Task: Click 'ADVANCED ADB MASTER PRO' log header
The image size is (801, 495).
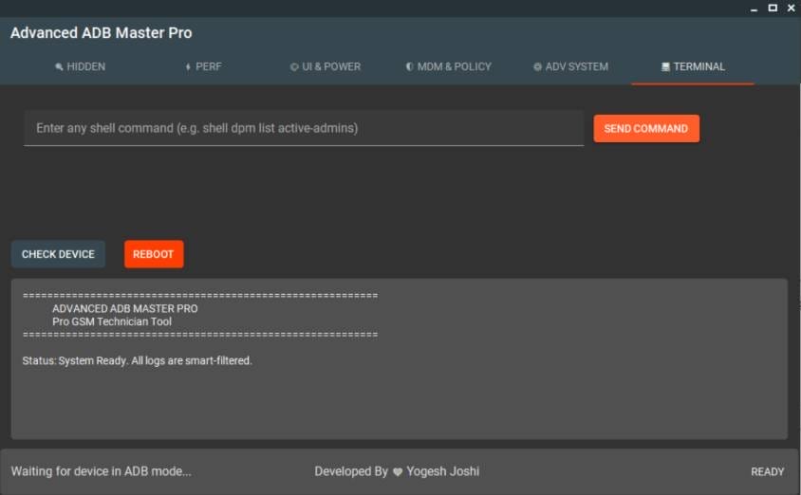Action: point(124,309)
